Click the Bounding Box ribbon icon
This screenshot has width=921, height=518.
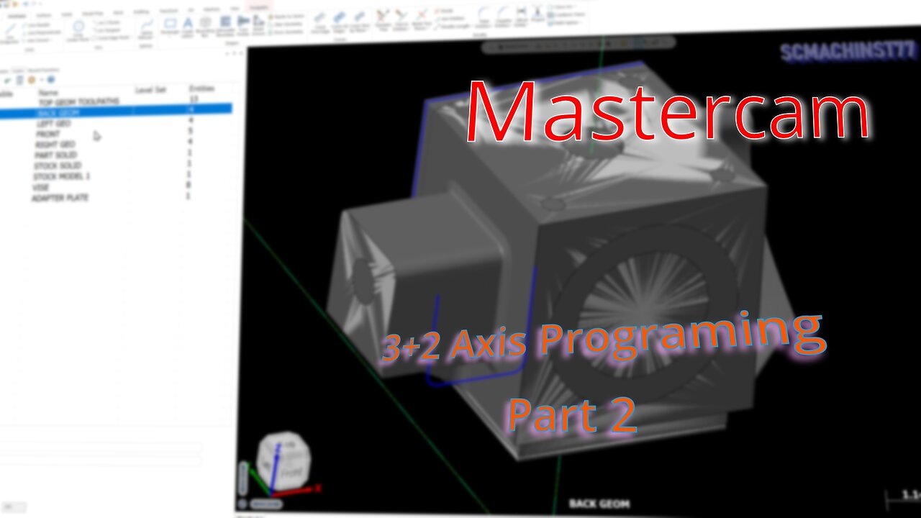[206, 26]
